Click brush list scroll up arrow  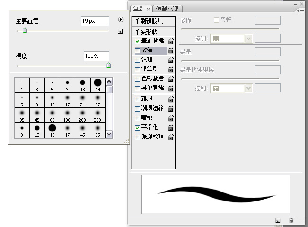109,81
